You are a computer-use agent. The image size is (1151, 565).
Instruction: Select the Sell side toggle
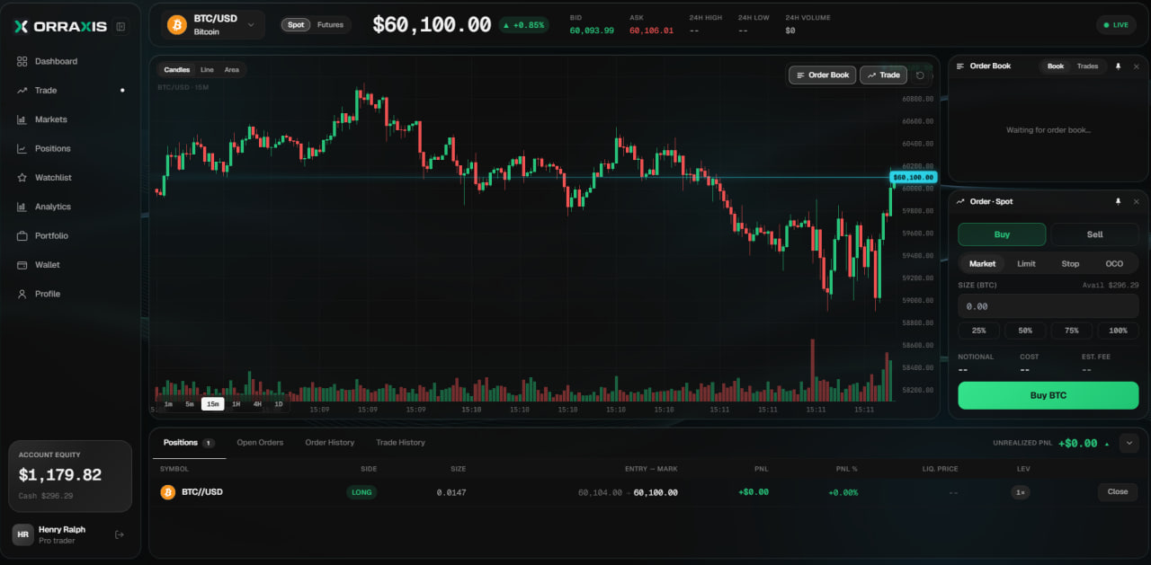[x=1094, y=234]
